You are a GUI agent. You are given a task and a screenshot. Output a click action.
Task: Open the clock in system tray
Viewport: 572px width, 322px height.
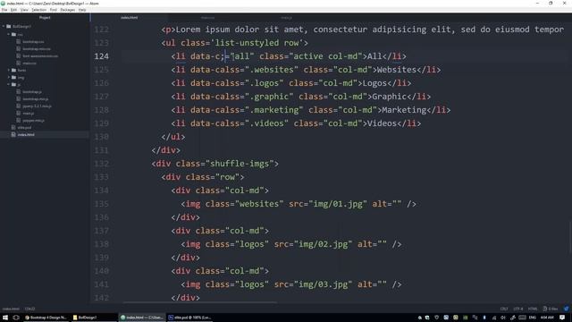tap(547, 318)
